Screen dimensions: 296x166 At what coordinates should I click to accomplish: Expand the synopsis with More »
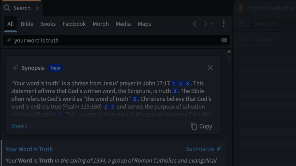click(x=19, y=126)
